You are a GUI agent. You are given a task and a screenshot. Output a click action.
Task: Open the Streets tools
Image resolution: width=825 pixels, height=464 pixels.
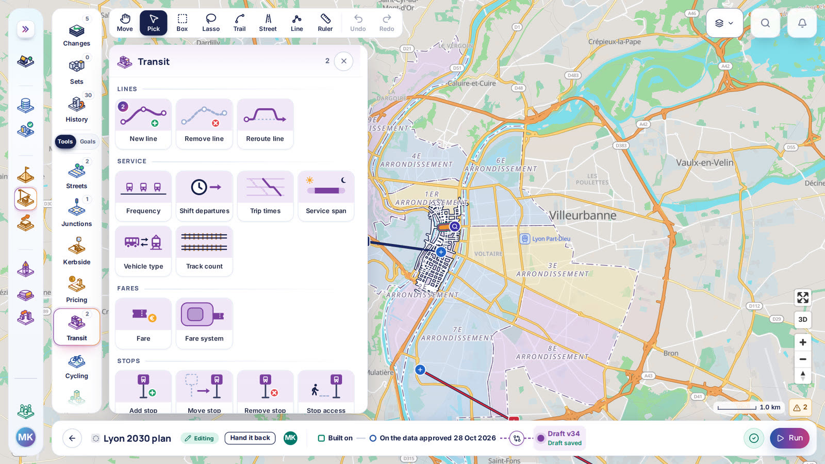pos(77,174)
